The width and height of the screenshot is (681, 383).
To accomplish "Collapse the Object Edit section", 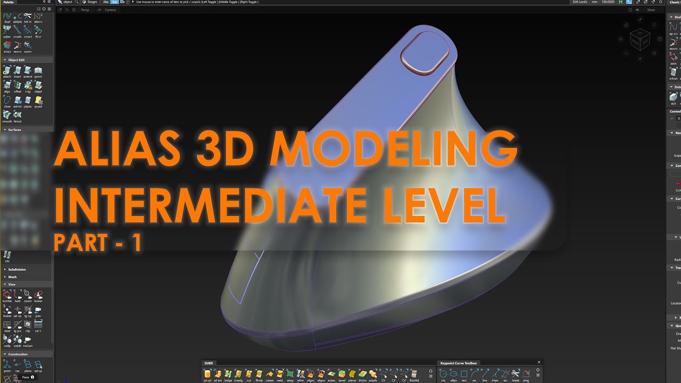I will point(5,60).
